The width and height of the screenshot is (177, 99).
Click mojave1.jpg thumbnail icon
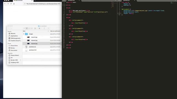pos(28,37)
